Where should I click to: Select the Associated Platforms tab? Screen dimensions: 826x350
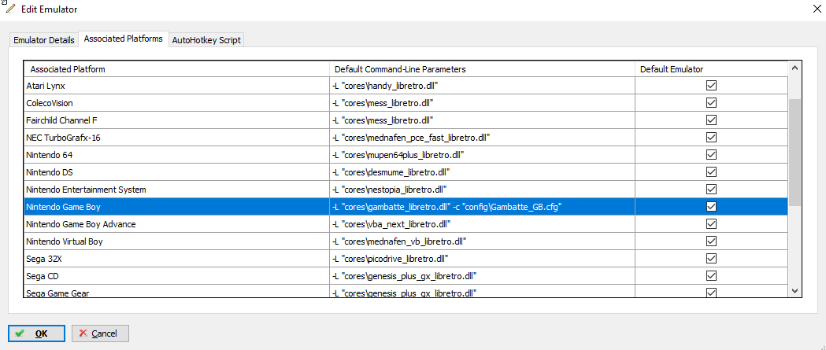[x=124, y=39]
